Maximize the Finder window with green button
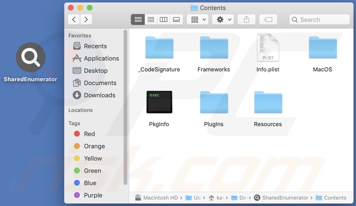The width and height of the screenshot is (356, 206). tap(90, 8)
